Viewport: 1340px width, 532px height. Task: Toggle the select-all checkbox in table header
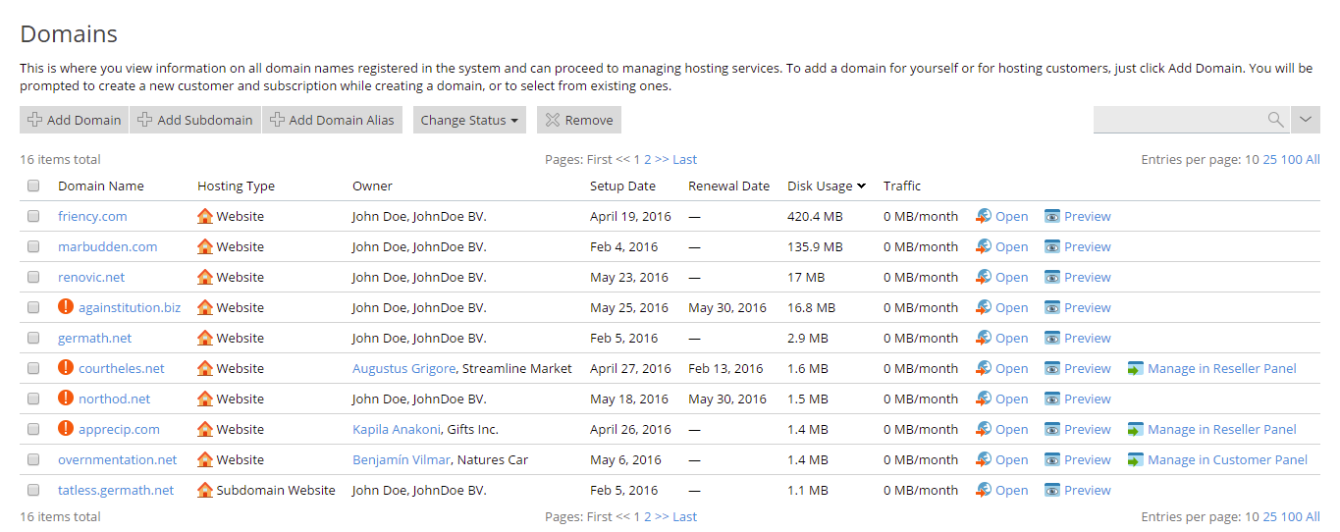pos(33,186)
